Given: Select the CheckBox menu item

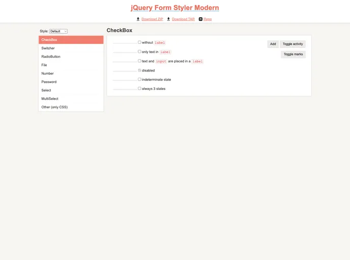Looking at the screenshot, I should pos(71,40).
